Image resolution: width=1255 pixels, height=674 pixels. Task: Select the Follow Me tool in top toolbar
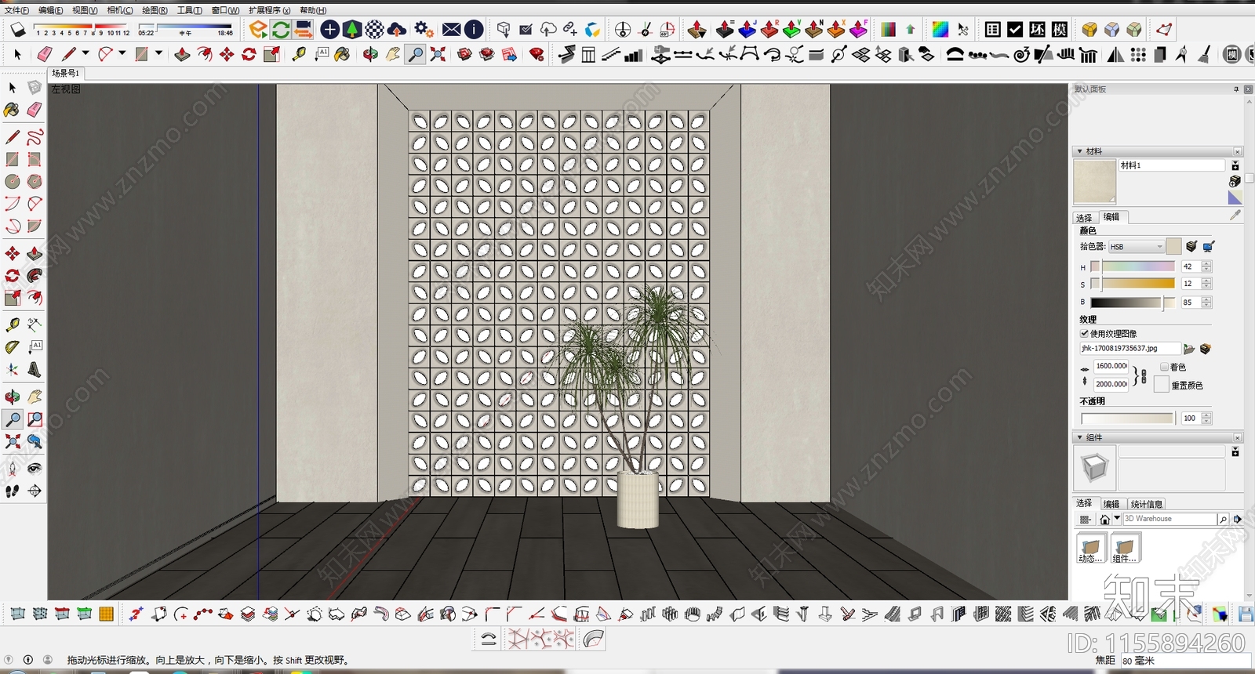tap(205, 54)
